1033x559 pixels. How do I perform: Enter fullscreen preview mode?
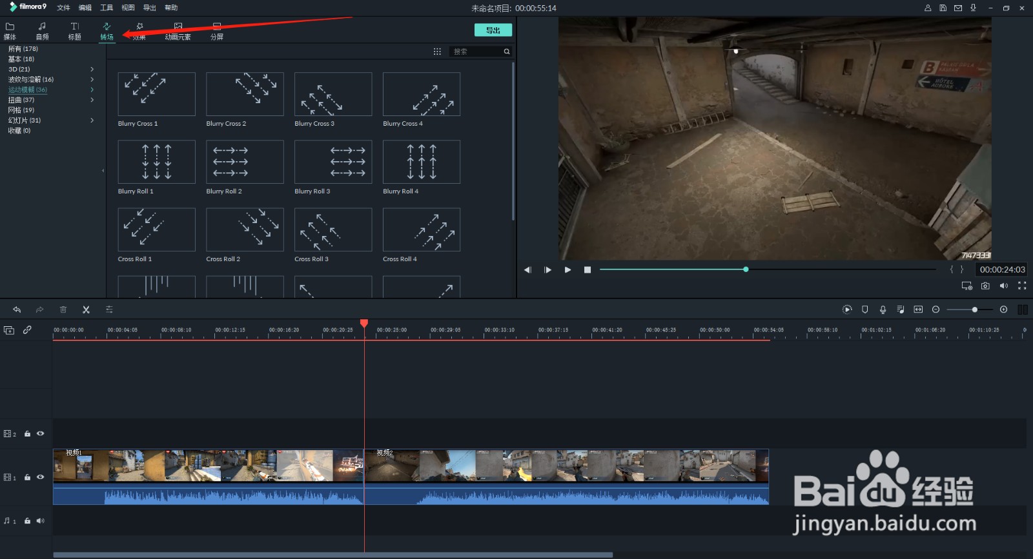click(x=1022, y=286)
